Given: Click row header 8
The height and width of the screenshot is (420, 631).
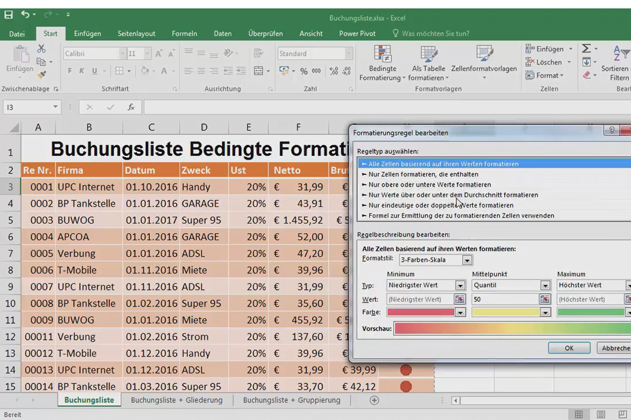Looking at the screenshot, I should (11, 270).
